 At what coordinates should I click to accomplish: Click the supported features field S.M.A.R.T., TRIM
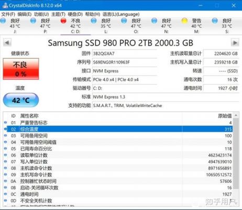[x=166, y=106]
